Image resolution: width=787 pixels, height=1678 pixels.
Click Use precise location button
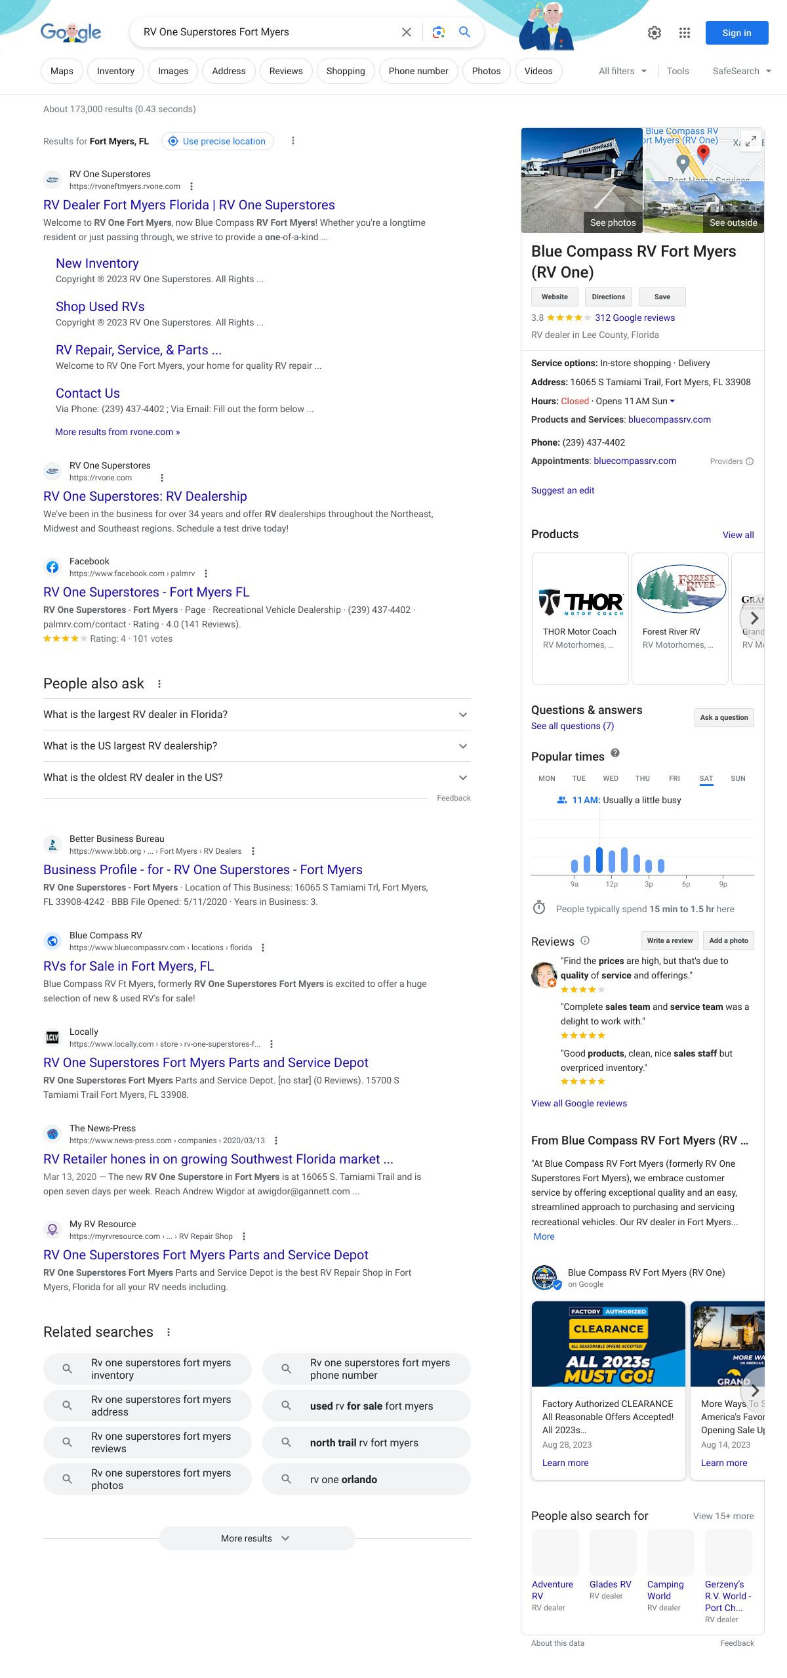pyautogui.click(x=218, y=141)
